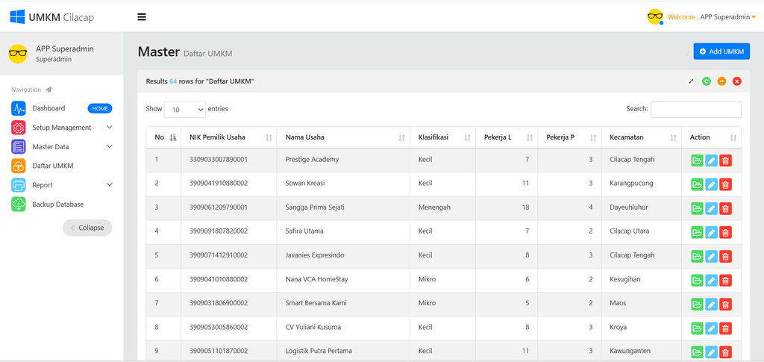Edit the Sowan Kreasi entry
Image resolution: width=764 pixels, height=362 pixels.
(711, 184)
